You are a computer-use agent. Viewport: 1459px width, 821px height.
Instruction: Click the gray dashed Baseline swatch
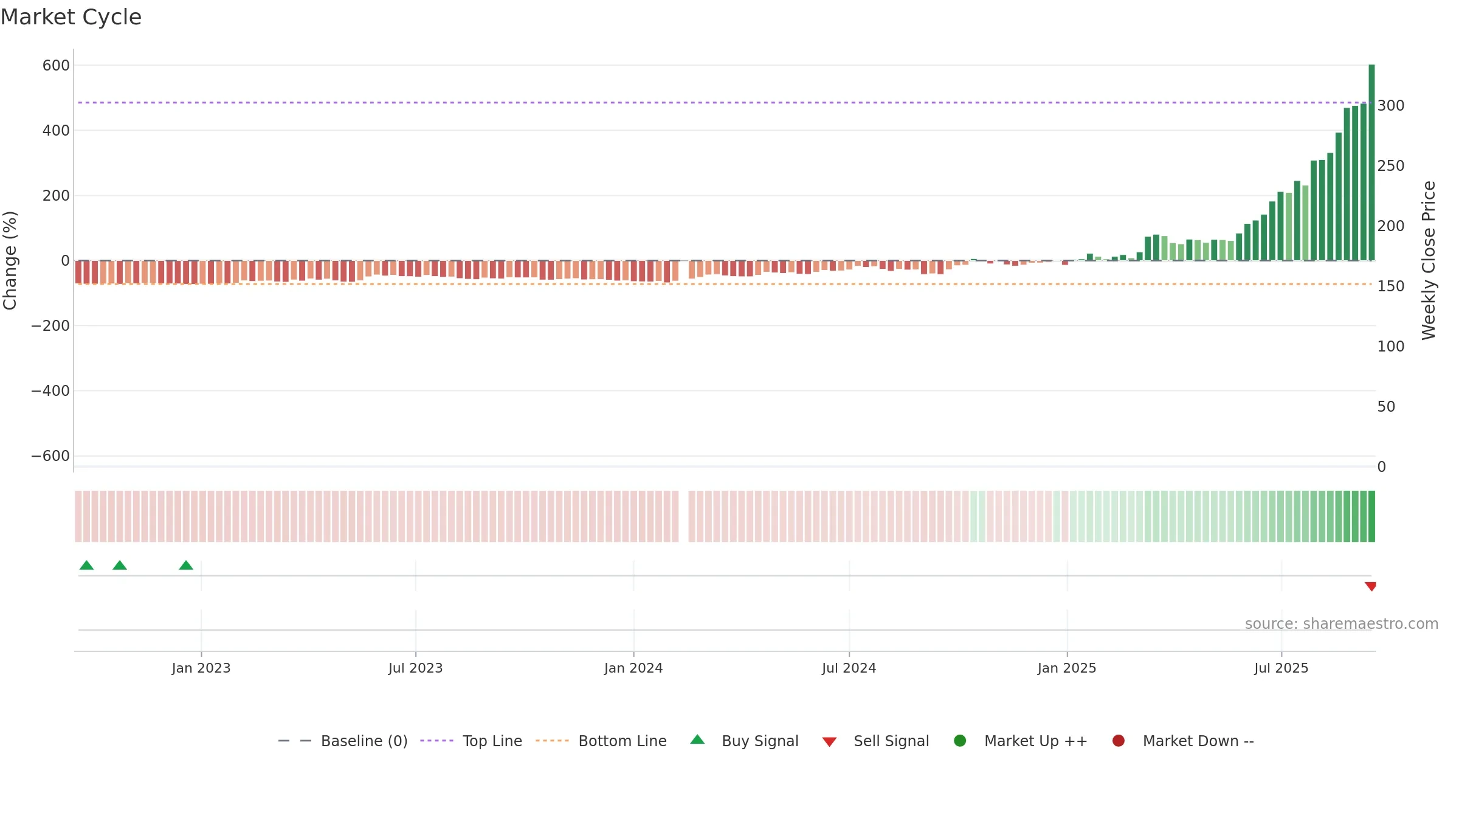click(x=295, y=741)
